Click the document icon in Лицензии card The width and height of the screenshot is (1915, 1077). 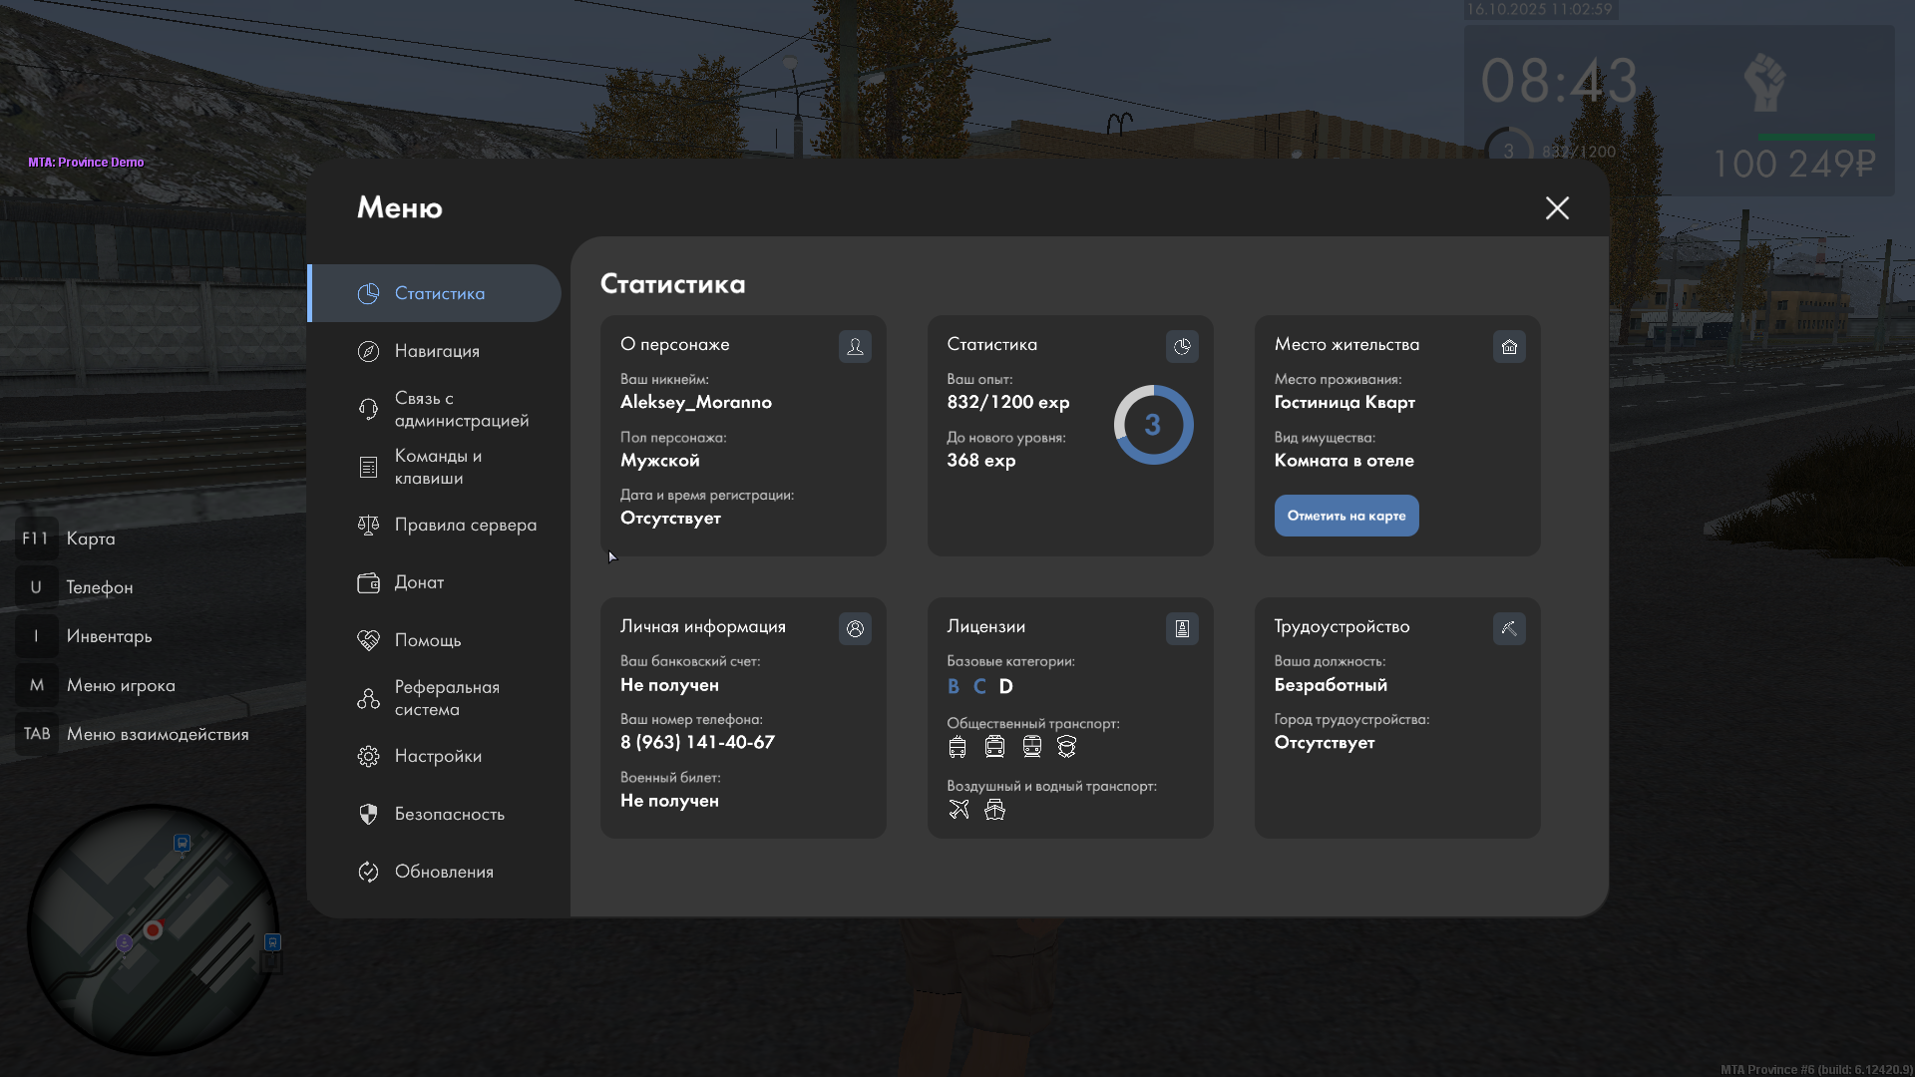coord(1182,628)
